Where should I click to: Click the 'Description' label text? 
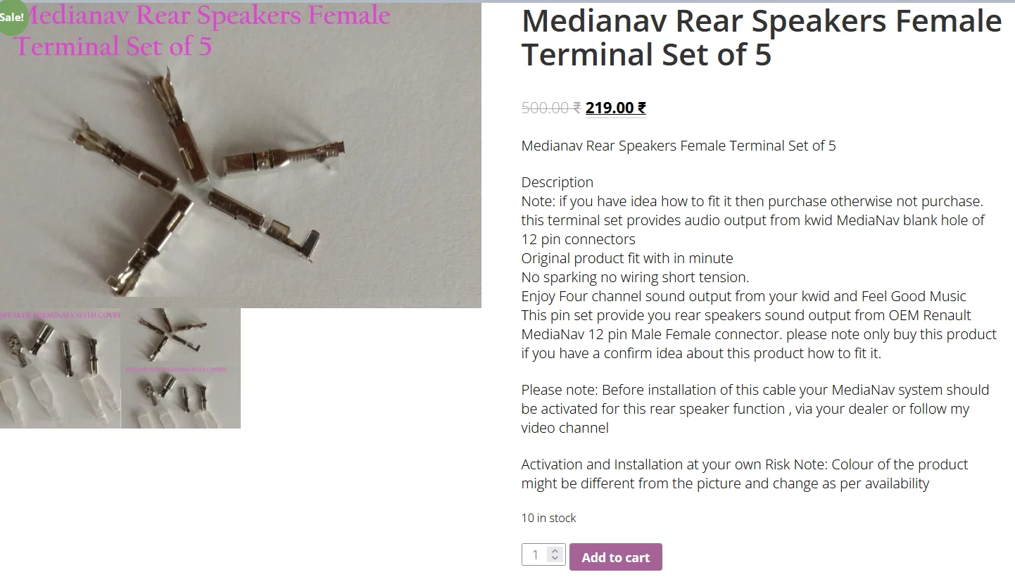[557, 182]
